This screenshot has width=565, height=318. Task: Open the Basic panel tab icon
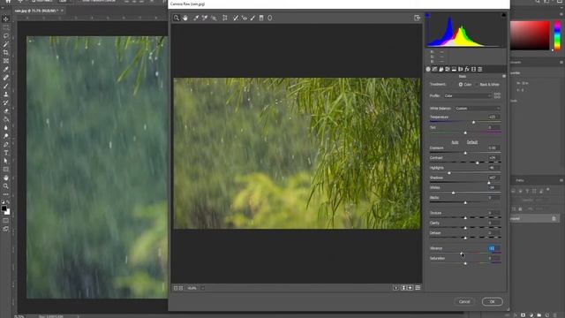coord(428,69)
